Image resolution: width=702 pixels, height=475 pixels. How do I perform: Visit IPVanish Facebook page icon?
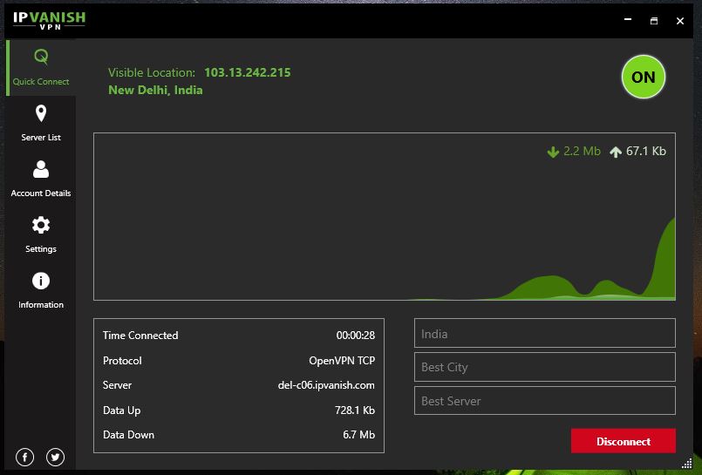click(24, 457)
